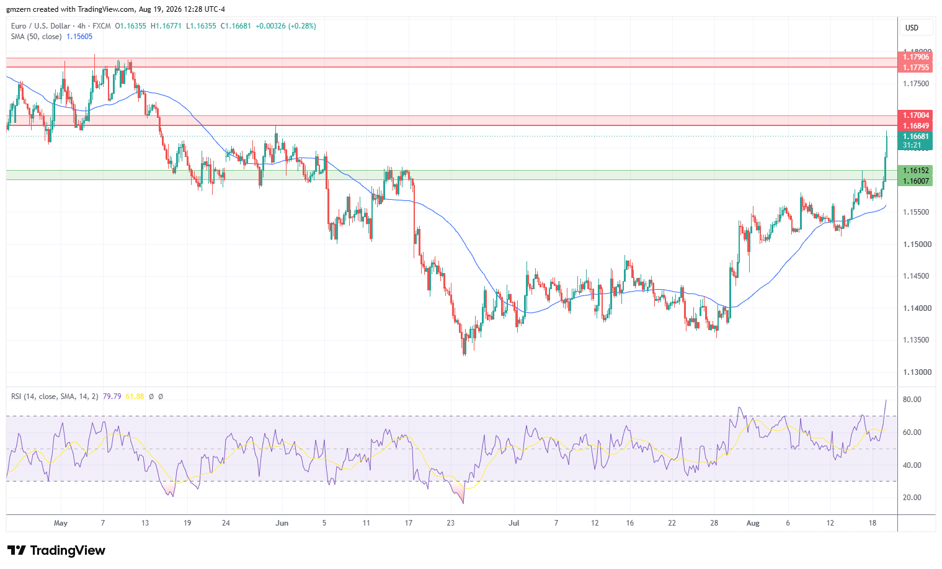
Task: Select the Euro / U.S. Dollar symbol title
Action: (41, 26)
